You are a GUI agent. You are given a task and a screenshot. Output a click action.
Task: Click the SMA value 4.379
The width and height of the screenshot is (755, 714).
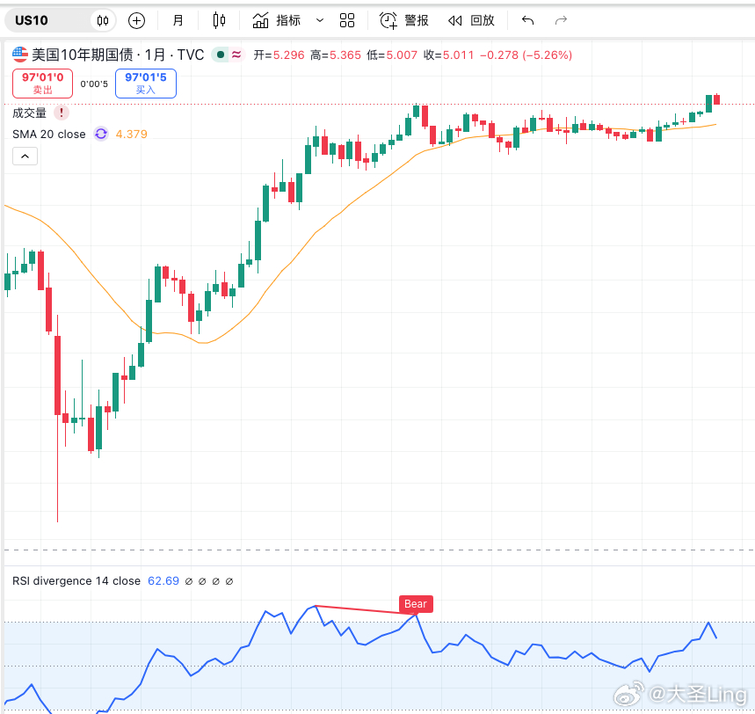(132, 134)
